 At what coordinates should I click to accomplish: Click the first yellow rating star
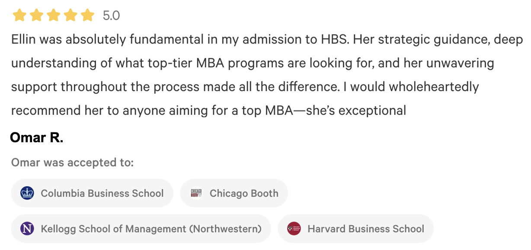click(19, 16)
